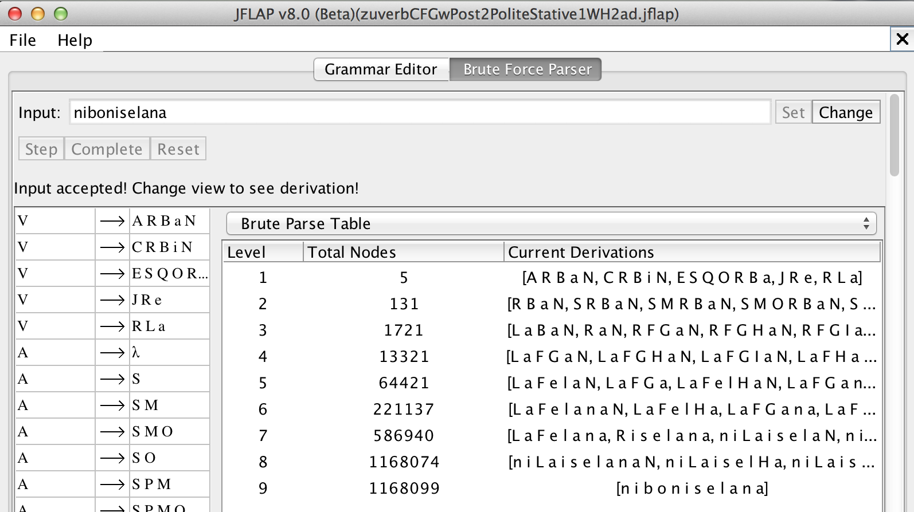Select the row with 586940 total nodes

tap(552, 436)
